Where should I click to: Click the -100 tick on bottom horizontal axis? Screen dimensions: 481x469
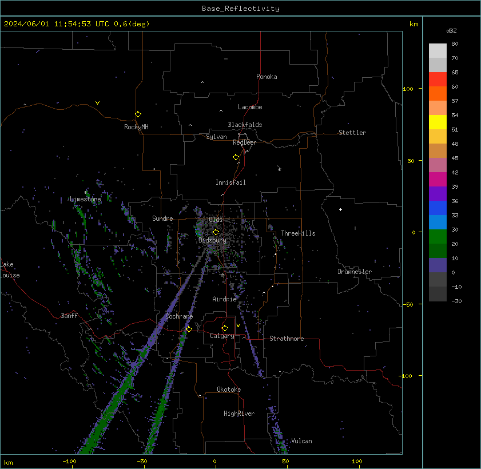(69, 461)
